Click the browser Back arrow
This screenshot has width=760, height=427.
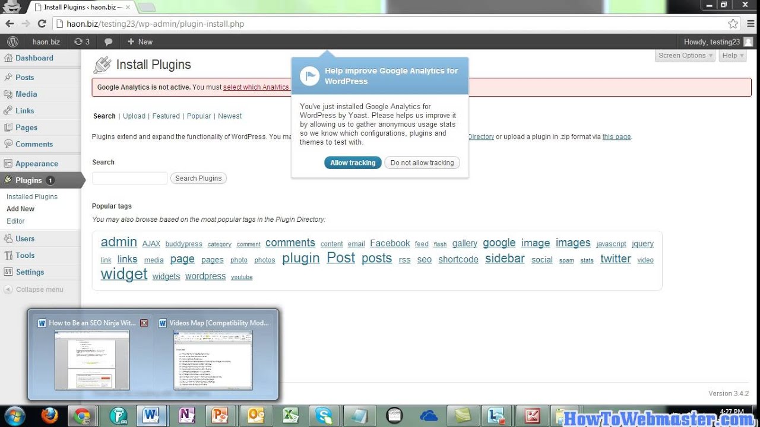[x=9, y=24]
